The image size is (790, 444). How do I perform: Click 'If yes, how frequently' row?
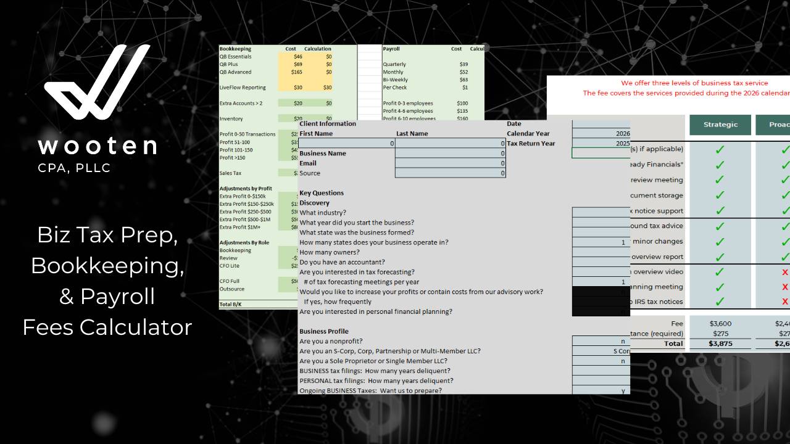coord(338,302)
